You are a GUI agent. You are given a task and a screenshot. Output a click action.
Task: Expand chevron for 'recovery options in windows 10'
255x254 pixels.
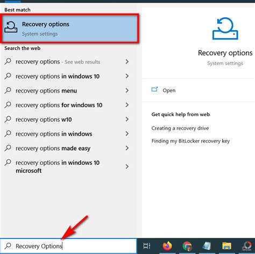(127, 76)
